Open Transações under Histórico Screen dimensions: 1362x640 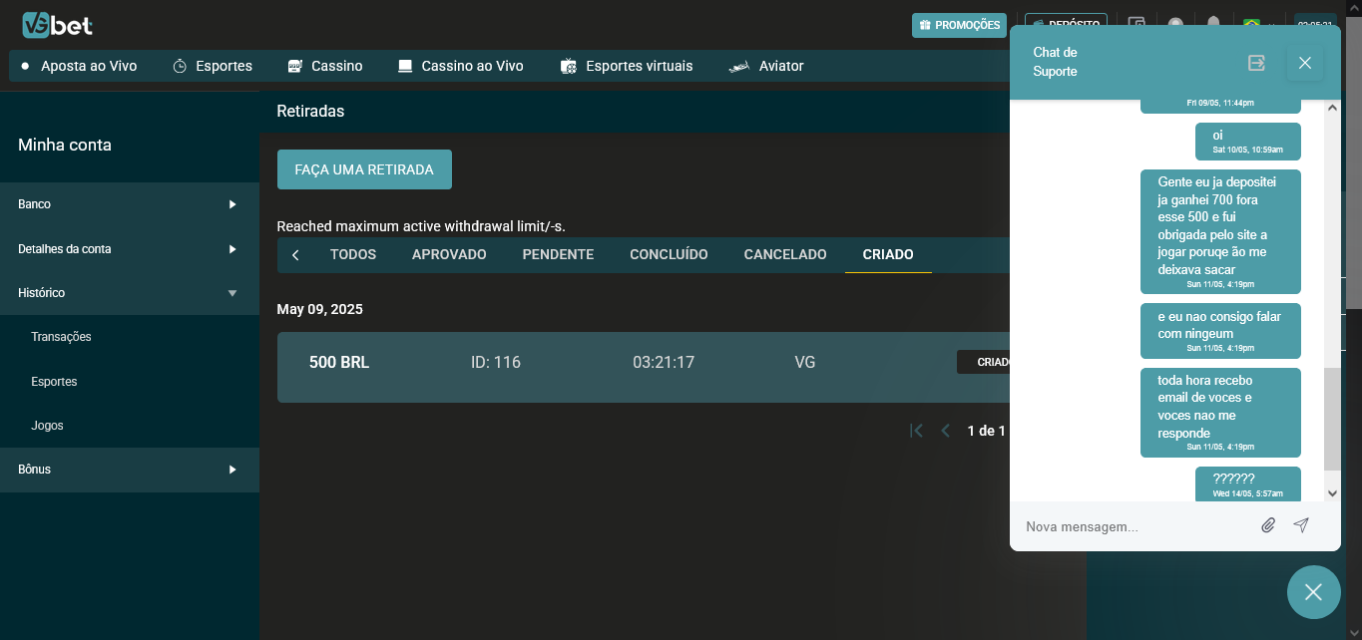point(62,337)
